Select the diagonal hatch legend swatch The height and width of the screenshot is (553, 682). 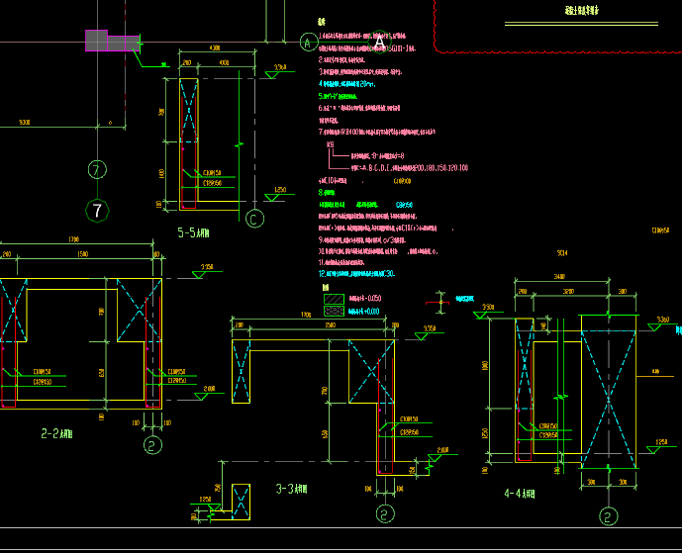point(334,296)
